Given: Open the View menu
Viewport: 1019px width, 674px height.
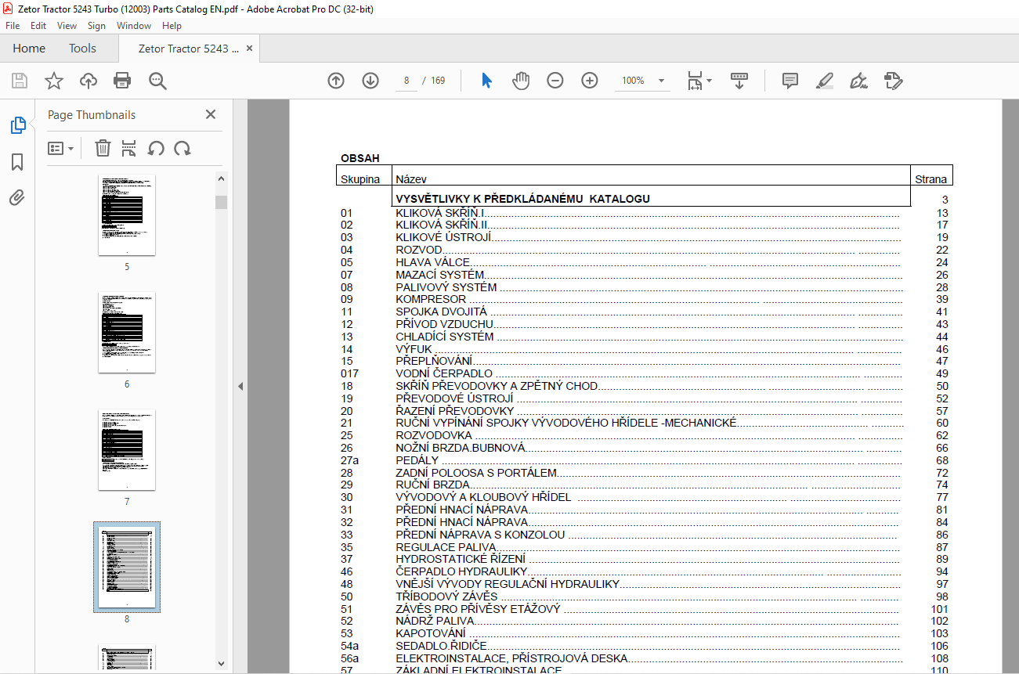Looking at the screenshot, I should pyautogui.click(x=67, y=26).
